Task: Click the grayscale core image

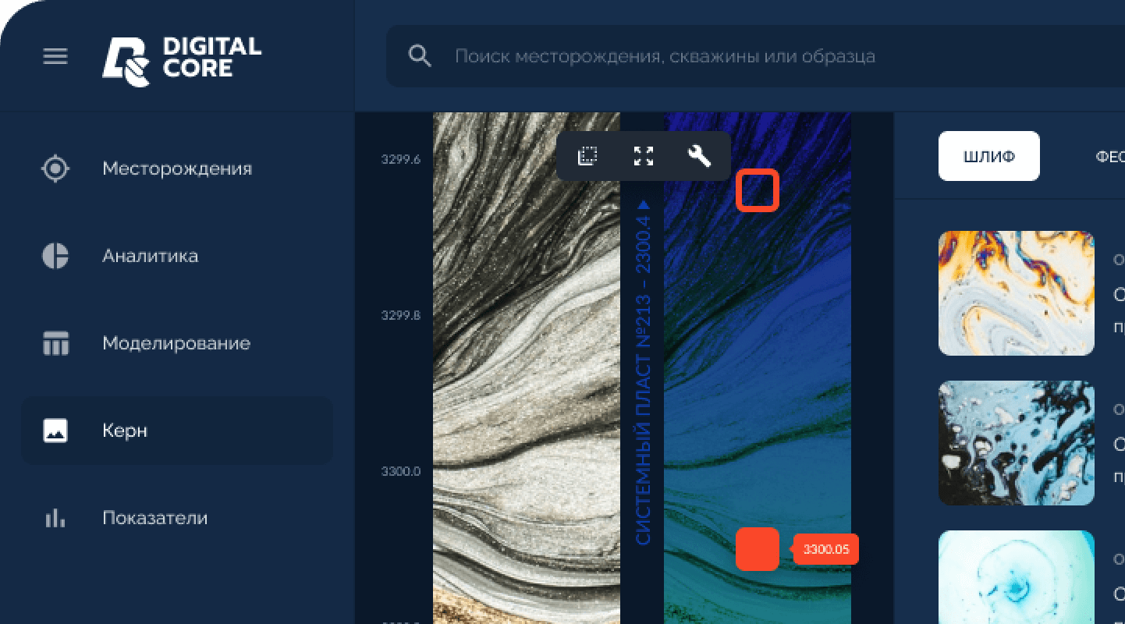Action: pyautogui.click(x=527, y=368)
